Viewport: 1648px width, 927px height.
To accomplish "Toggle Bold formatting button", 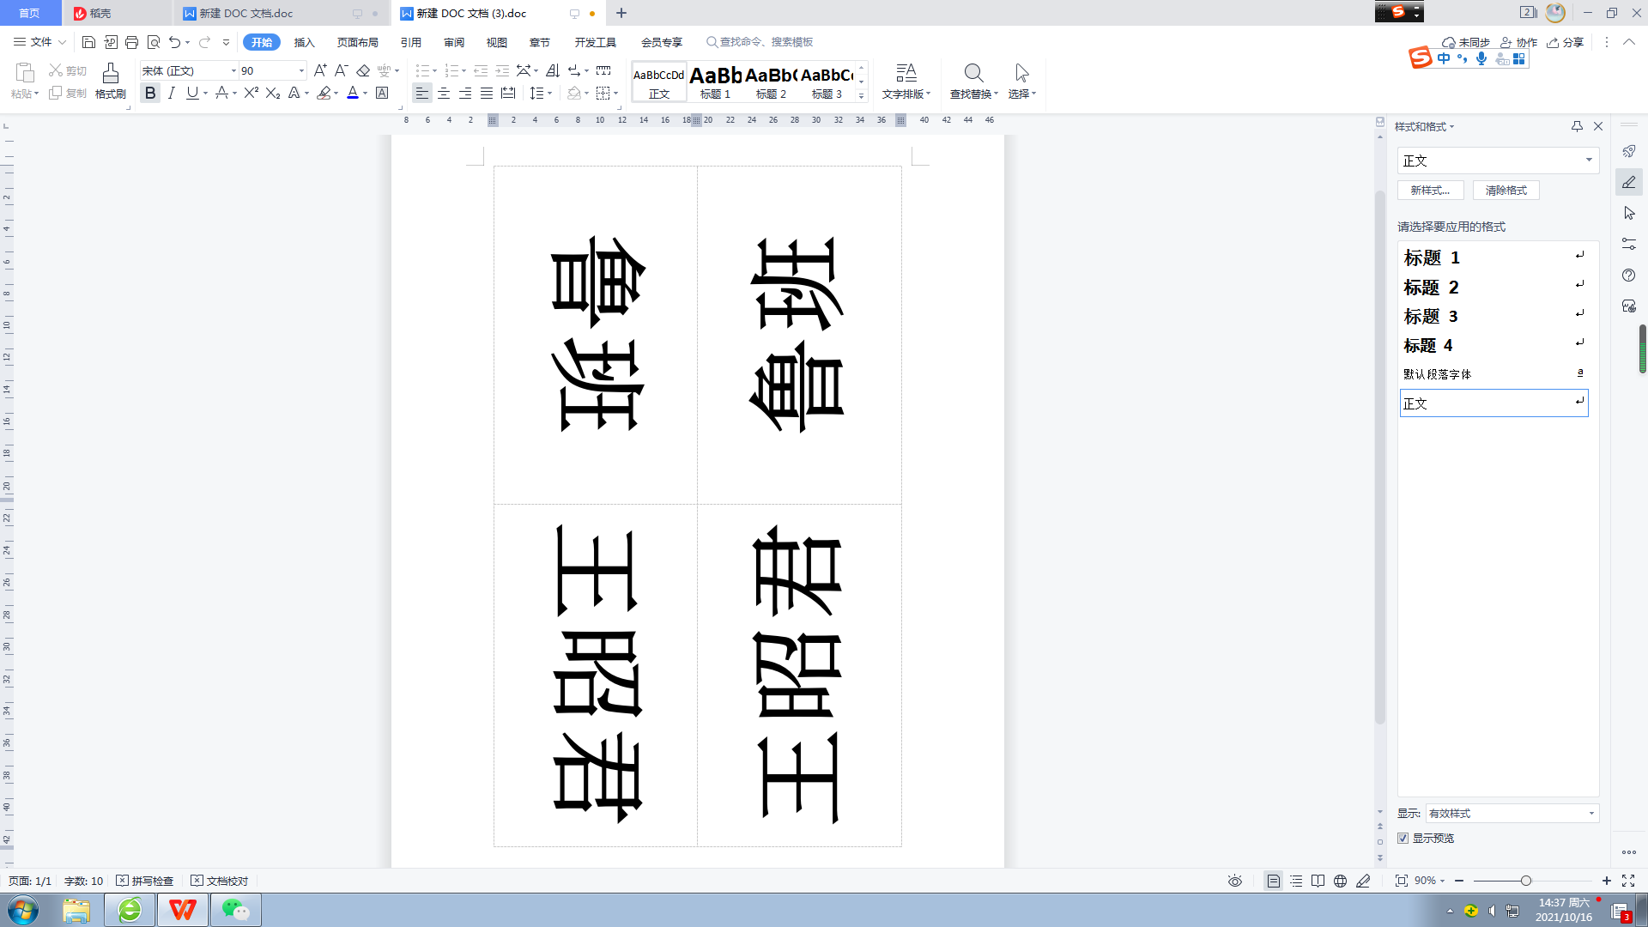I will [150, 93].
